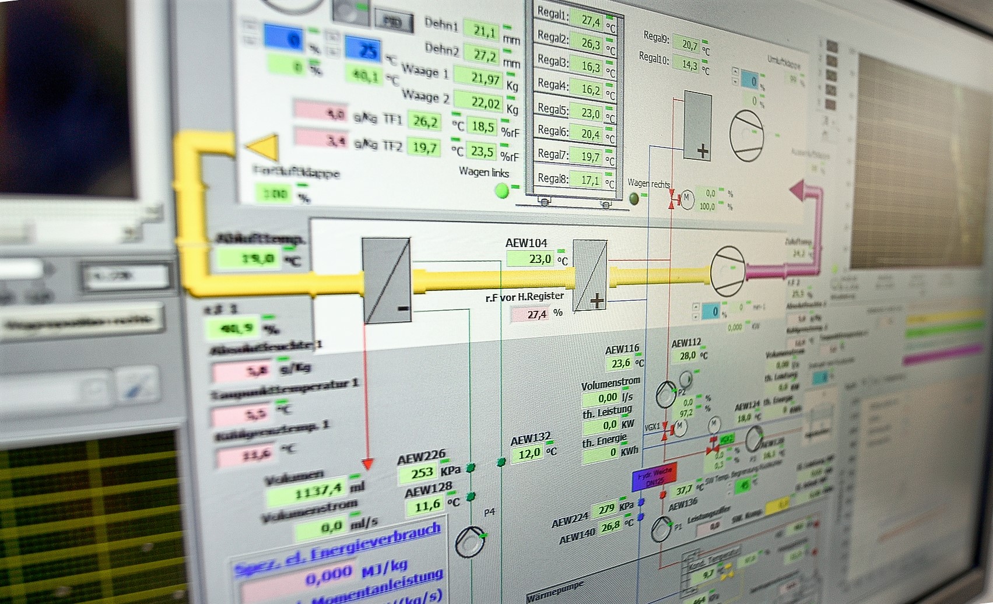Click the heating register icon below AEW104
The image size is (993, 604).
tap(590, 276)
